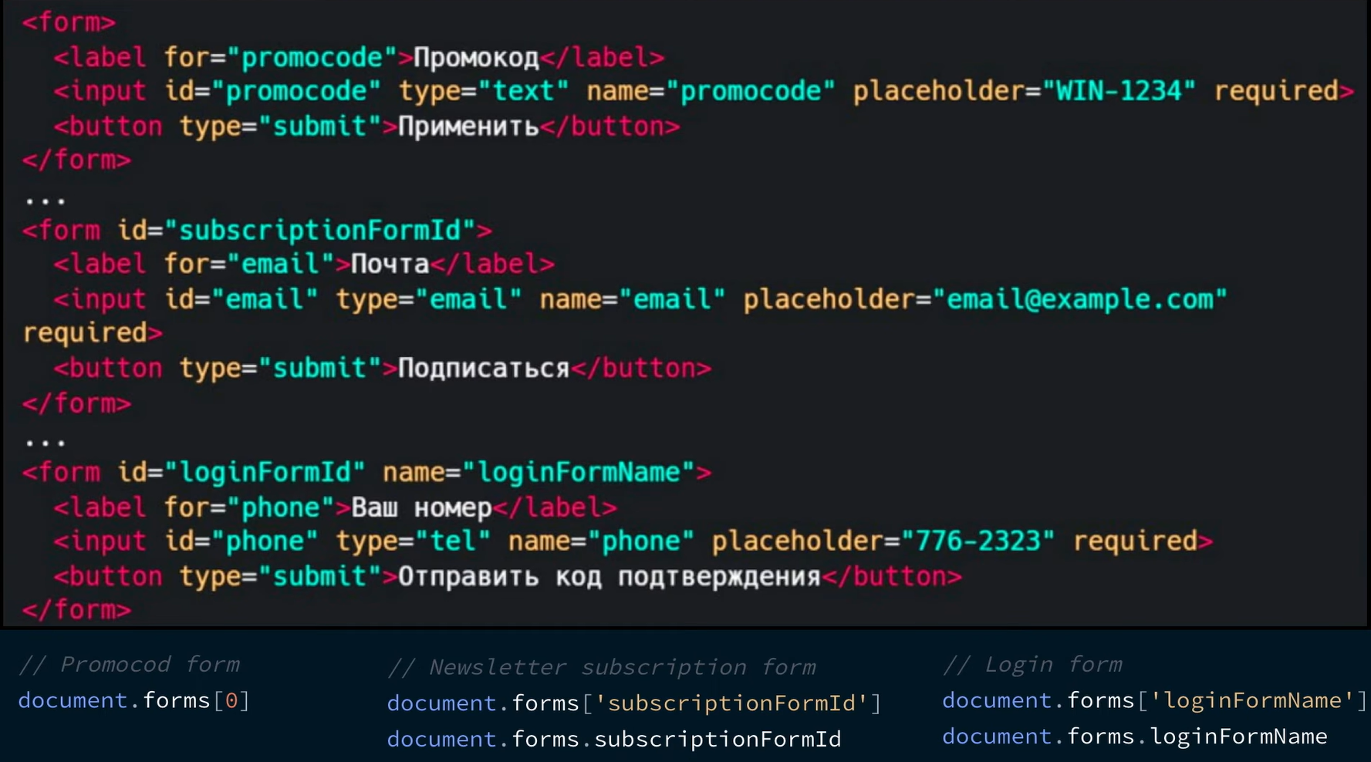This screenshot has height=762, width=1371.
Task: Click document.forms['subscriptionFormId'] bracket expression
Action: coord(633,703)
